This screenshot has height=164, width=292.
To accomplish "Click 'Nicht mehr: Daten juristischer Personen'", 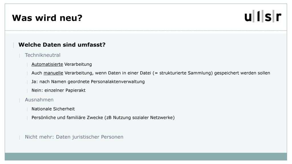I will tap(74, 137).
